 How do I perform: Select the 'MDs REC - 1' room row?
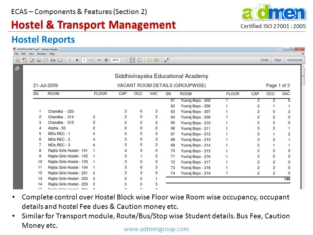tap(98, 134)
